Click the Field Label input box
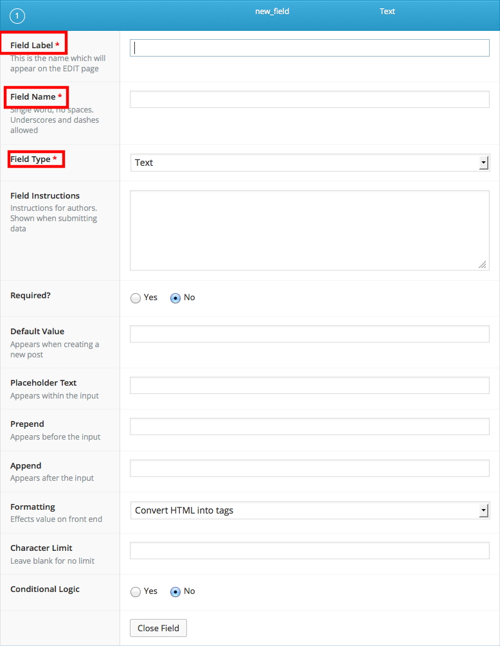The width and height of the screenshot is (500, 646). coord(309,48)
